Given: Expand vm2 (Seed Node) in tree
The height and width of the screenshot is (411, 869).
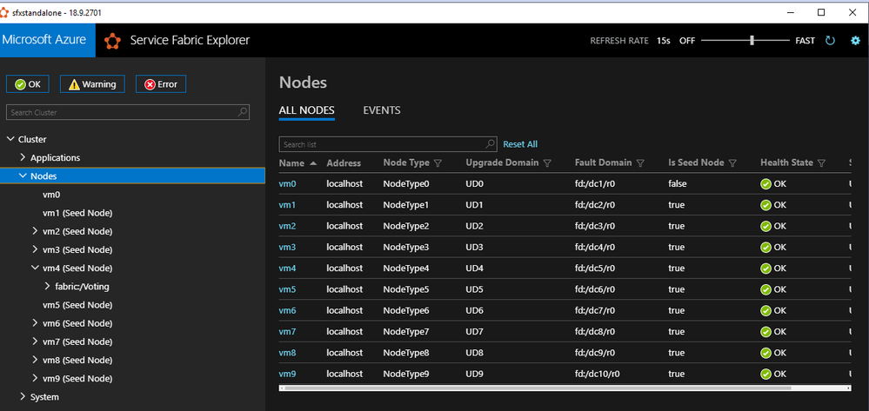Looking at the screenshot, I should 35,231.
